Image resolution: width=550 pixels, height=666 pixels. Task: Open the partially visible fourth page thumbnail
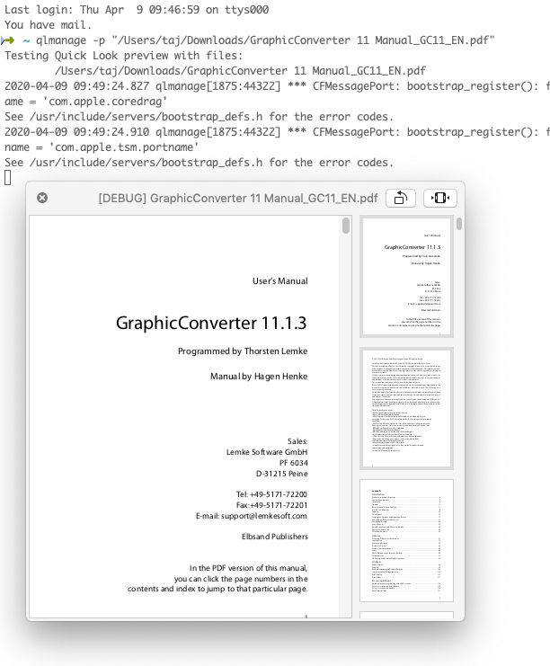(406, 615)
